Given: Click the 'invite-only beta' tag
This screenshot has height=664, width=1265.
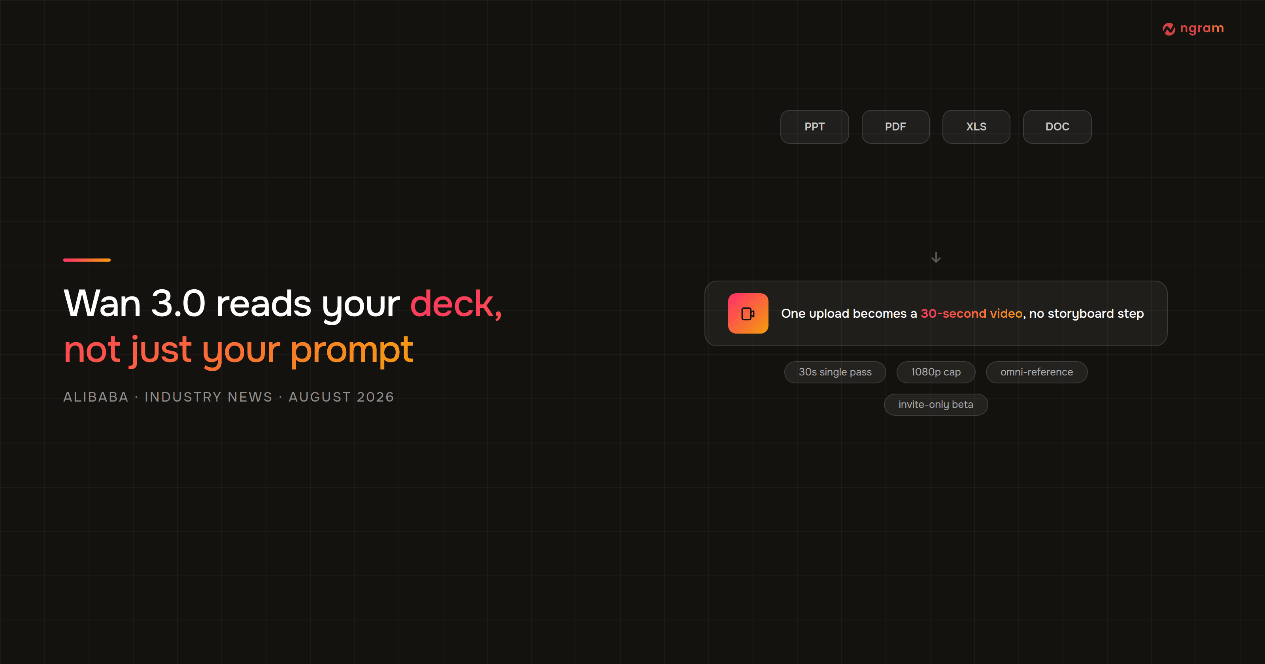Looking at the screenshot, I should click(935, 405).
